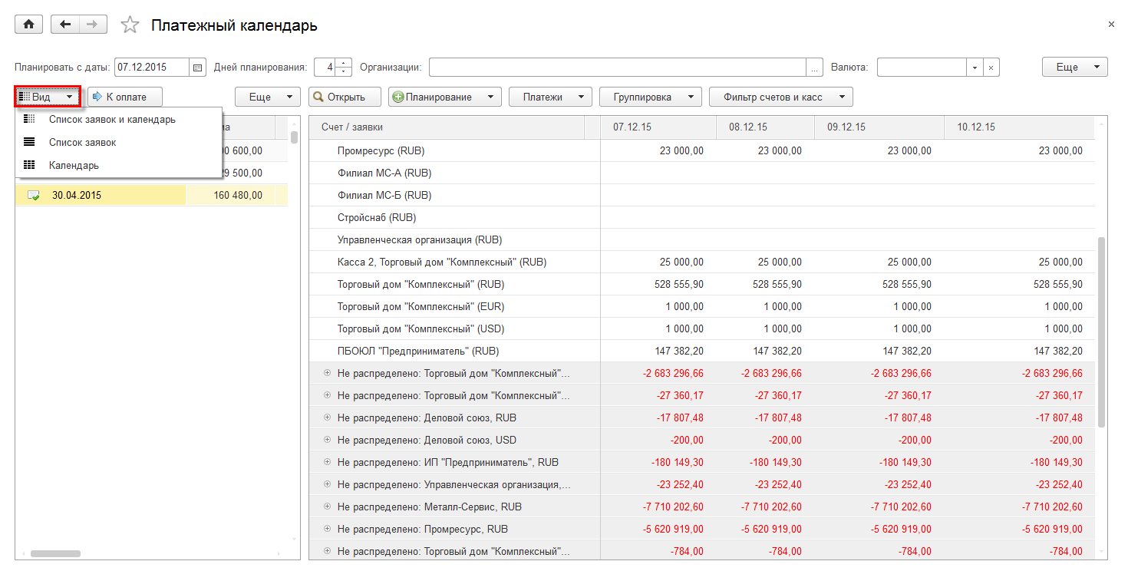Add page to favorites with star icon
The width and height of the screenshot is (1128, 571).
130,25
